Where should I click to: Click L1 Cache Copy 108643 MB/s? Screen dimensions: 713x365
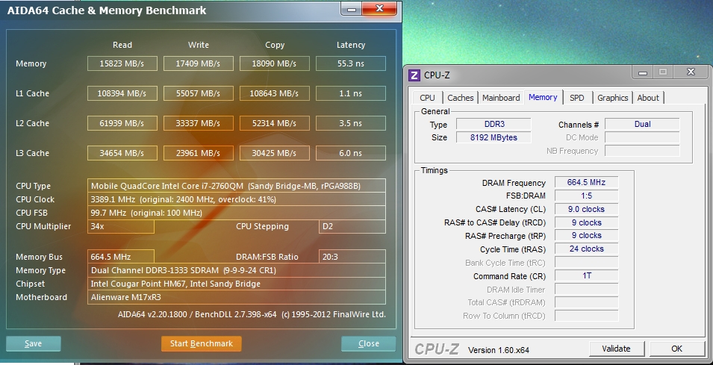[x=275, y=93]
